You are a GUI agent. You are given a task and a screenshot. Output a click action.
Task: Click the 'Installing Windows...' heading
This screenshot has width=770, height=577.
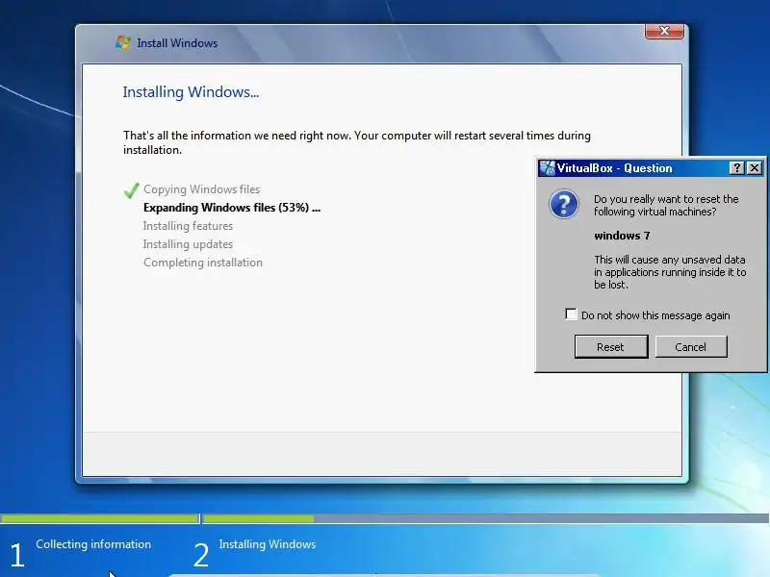pos(191,92)
